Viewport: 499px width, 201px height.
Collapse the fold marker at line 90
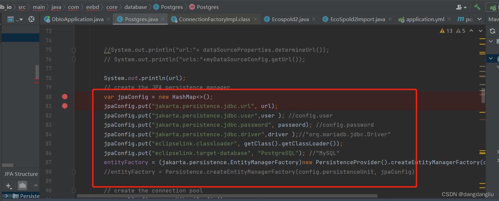point(74,190)
